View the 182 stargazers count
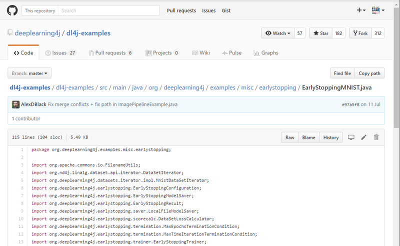The width and height of the screenshot is (400, 246). 338,33
